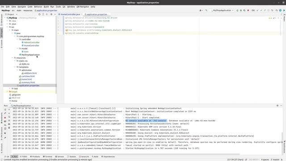286x161 pixels.
Task: Select cartView.html in project tree
Action: tap(28, 76)
